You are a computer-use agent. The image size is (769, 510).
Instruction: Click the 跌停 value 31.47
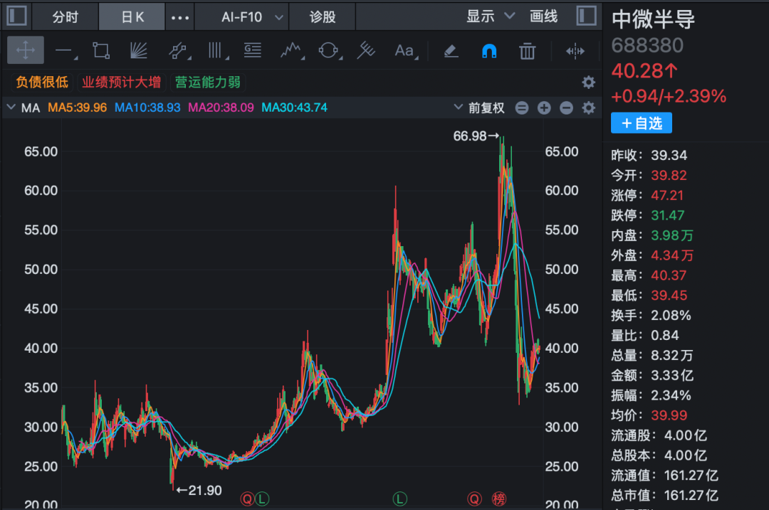[x=667, y=215]
